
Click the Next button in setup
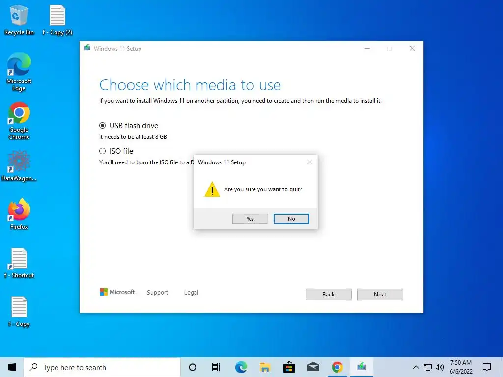point(380,295)
